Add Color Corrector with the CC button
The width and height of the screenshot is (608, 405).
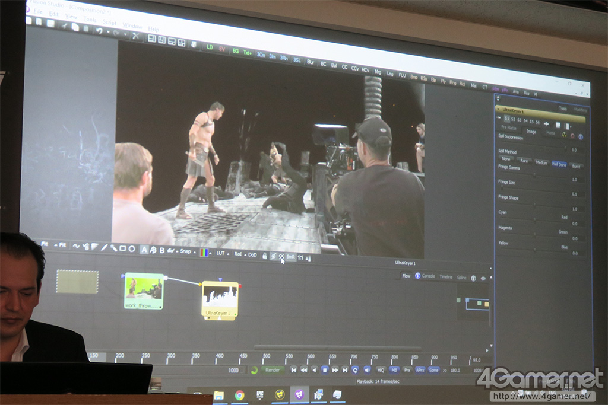pos(344,67)
